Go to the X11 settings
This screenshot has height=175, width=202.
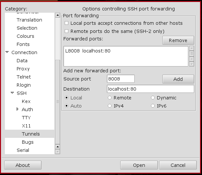[x=26, y=126]
